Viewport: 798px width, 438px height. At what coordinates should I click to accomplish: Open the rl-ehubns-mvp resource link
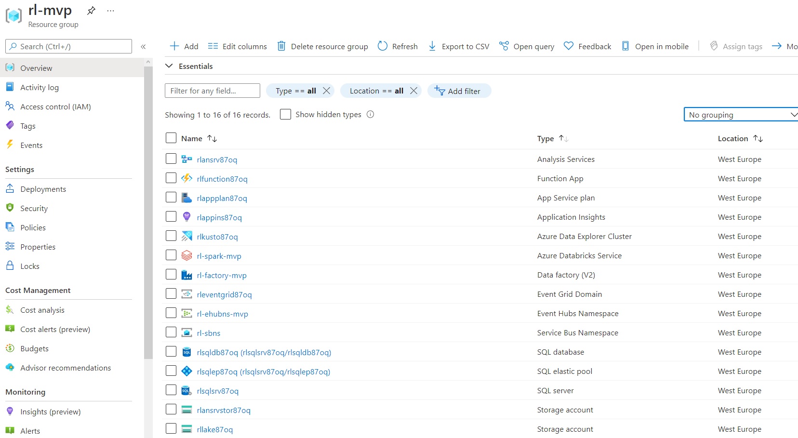click(223, 314)
